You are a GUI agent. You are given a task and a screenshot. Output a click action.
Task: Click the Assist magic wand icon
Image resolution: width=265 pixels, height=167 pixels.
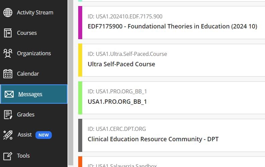pos(8,135)
